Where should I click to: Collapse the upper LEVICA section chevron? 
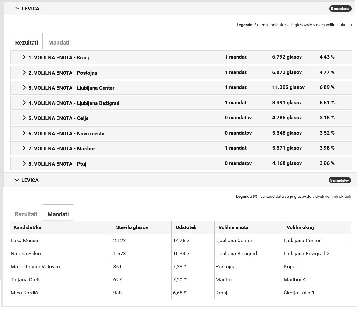17,8
